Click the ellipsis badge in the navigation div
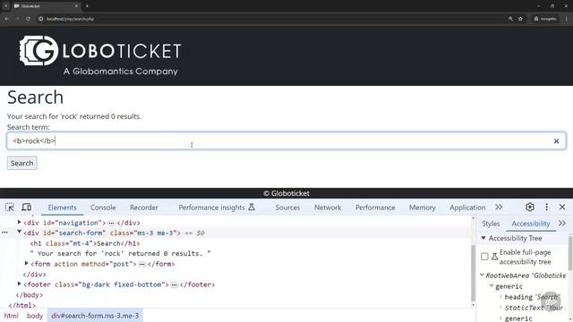The height and width of the screenshot is (322, 573). (x=111, y=223)
